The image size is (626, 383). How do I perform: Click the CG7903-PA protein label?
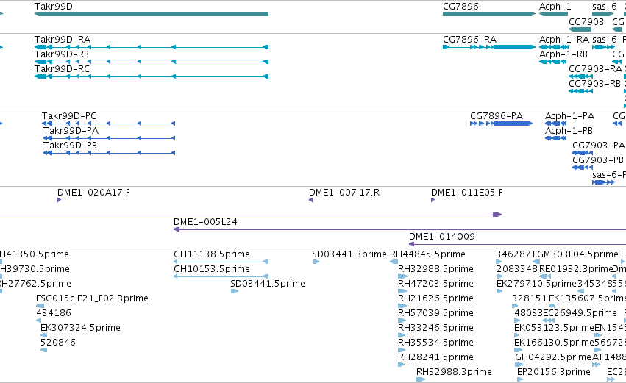tap(599, 146)
